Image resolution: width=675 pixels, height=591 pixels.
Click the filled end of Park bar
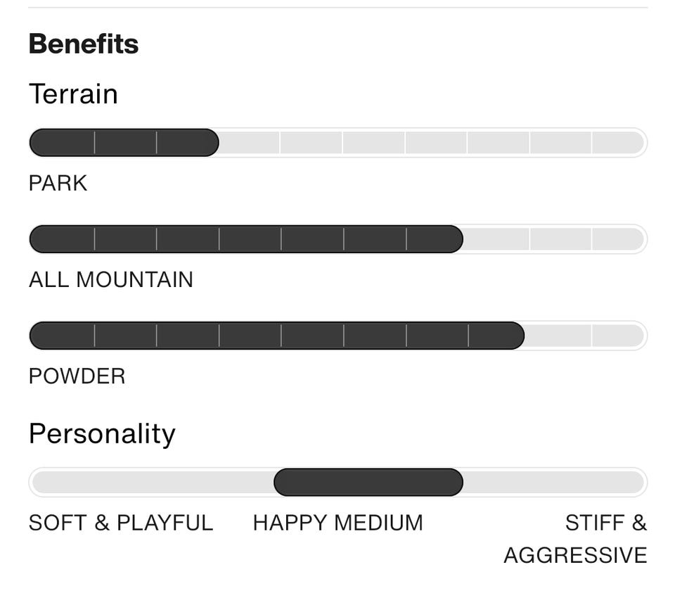(188, 143)
